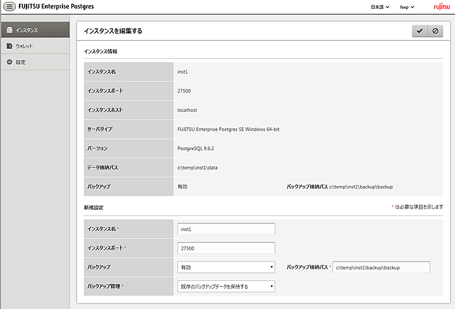Click the インスタンス sidebar database icon
The height and width of the screenshot is (309, 455).
pos(9,30)
